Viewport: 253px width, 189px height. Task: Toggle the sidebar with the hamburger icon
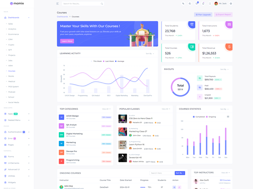57,4
